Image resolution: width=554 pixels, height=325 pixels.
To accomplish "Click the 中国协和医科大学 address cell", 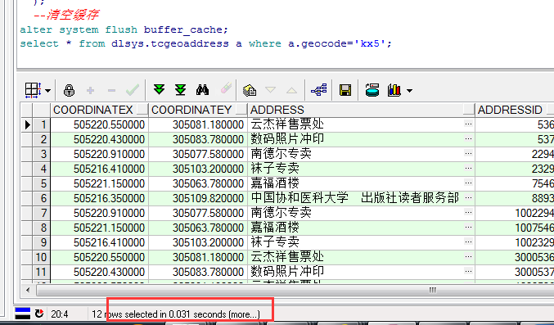I will pyautogui.click(x=361, y=198).
